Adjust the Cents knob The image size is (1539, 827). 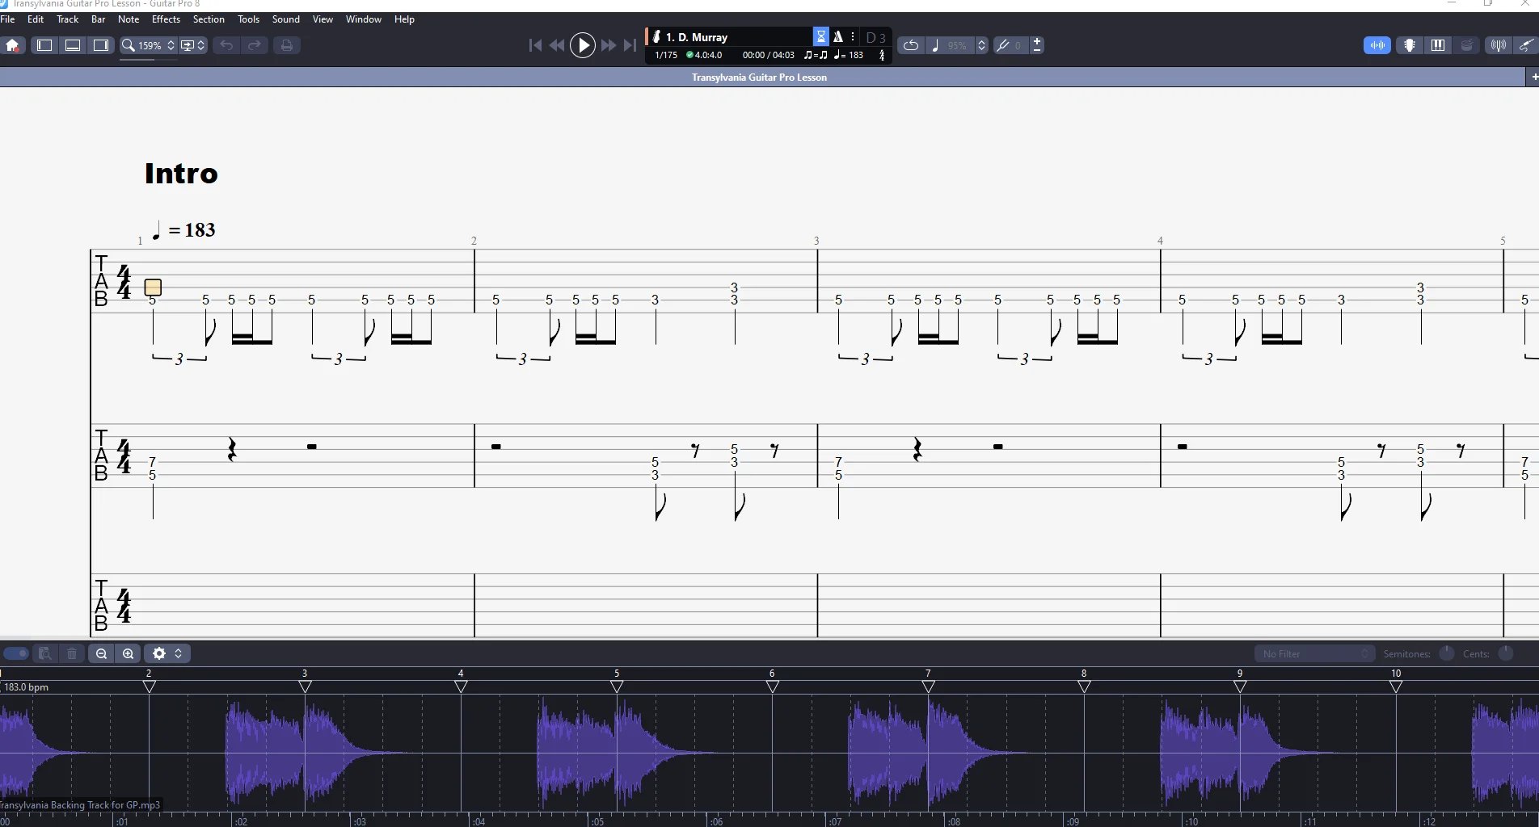point(1506,653)
